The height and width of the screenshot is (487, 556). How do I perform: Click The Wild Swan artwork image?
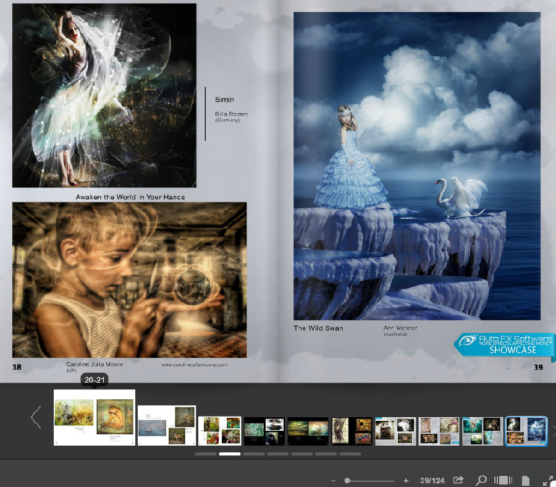417,166
